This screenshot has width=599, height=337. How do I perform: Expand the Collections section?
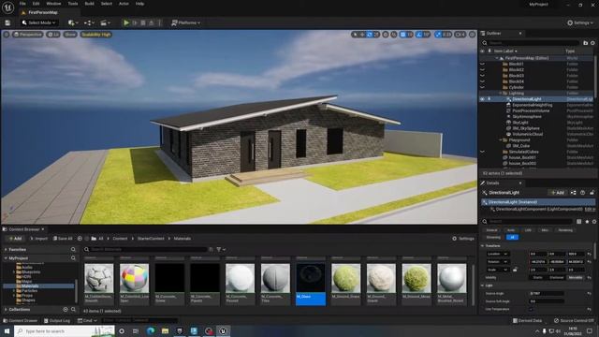pos(6,310)
